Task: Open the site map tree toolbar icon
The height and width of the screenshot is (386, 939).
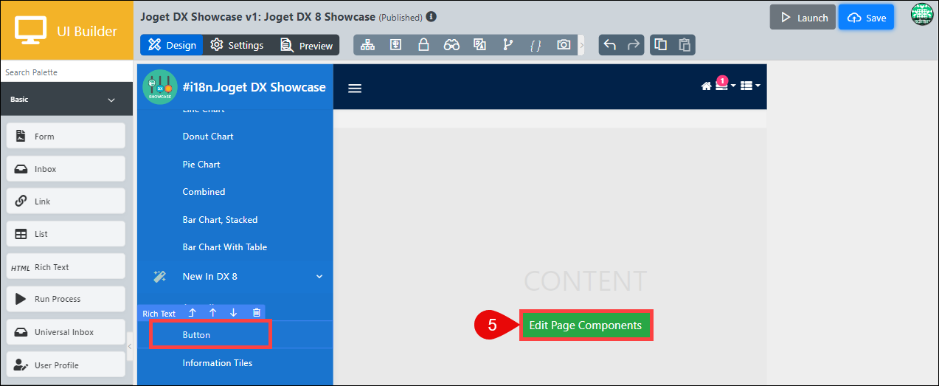Action: (x=367, y=45)
